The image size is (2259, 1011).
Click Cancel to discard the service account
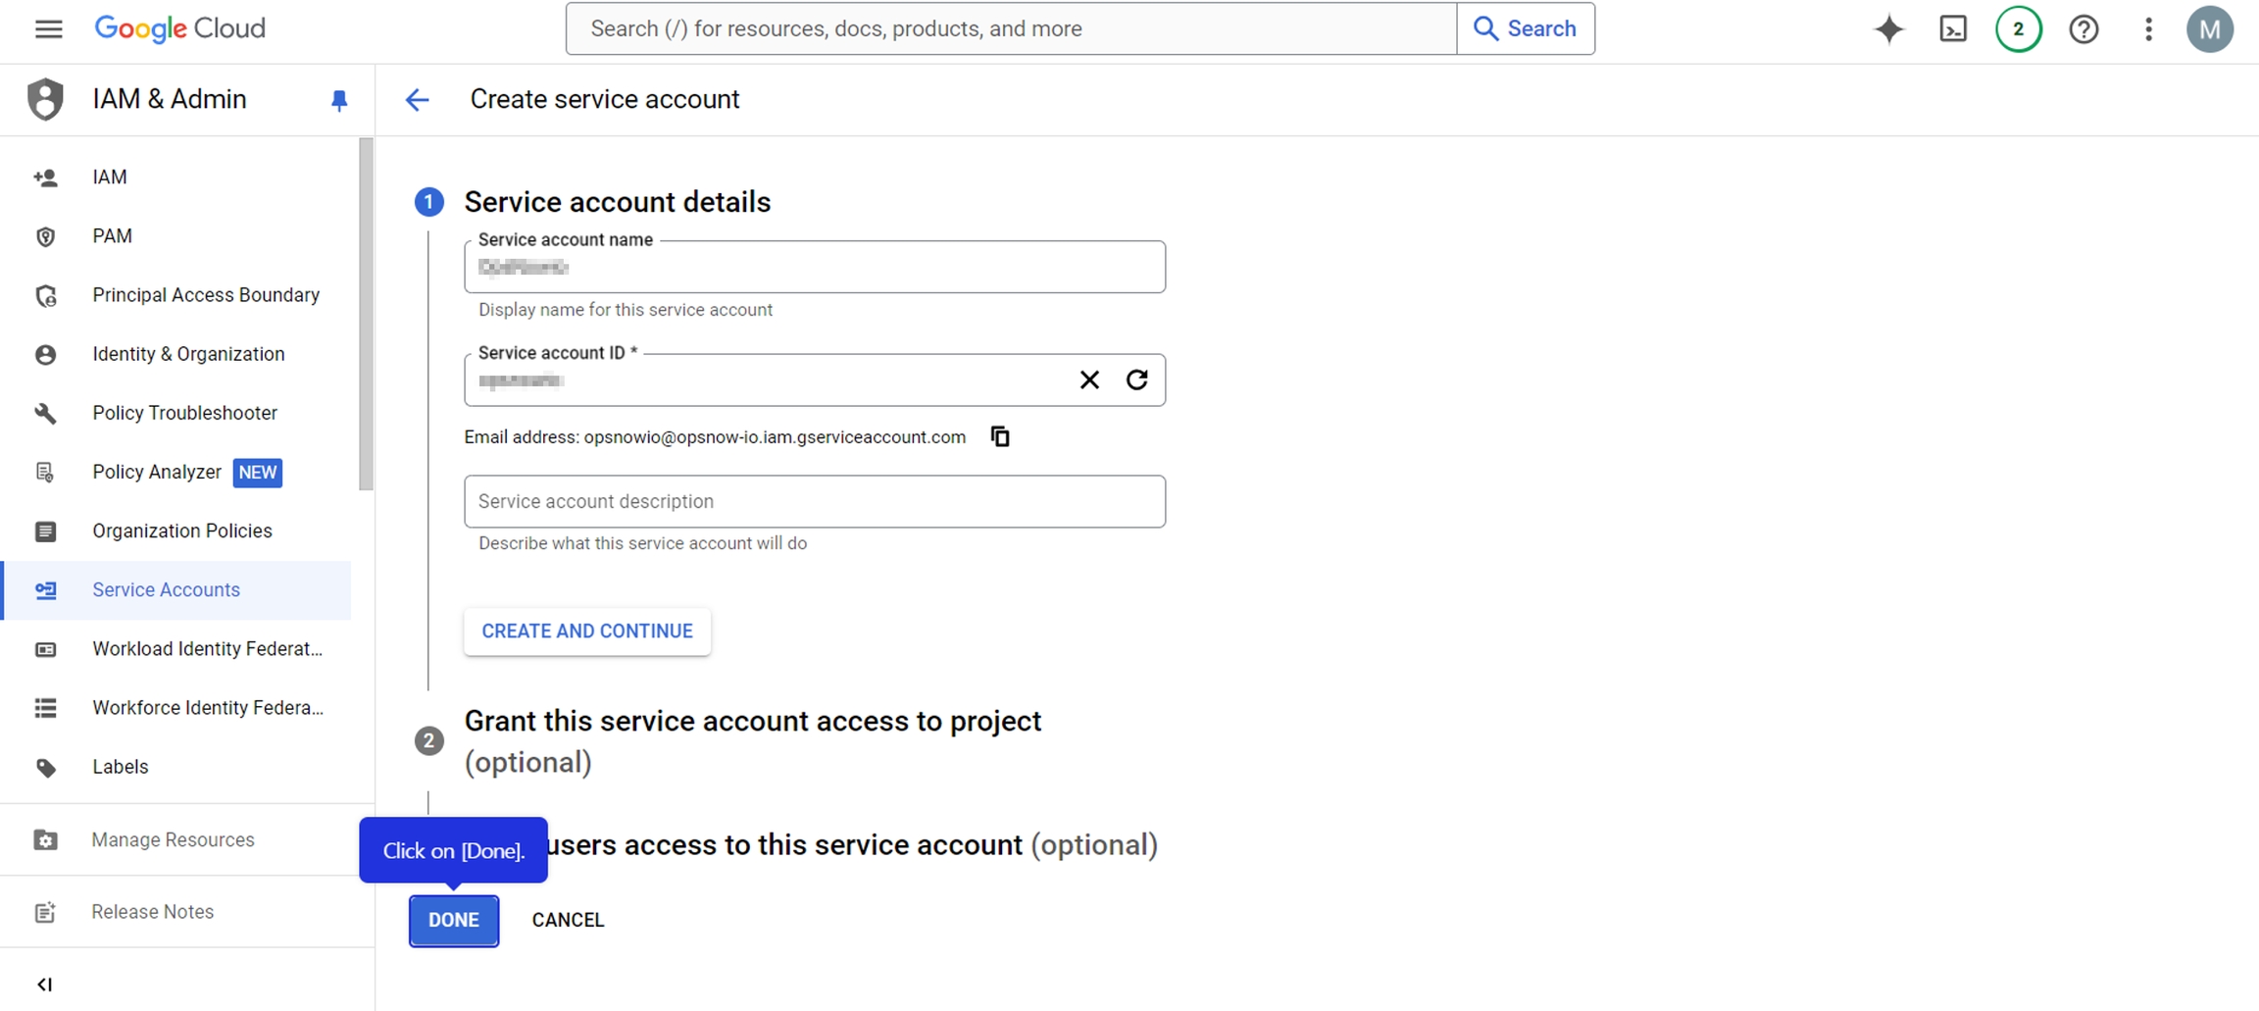coord(568,920)
